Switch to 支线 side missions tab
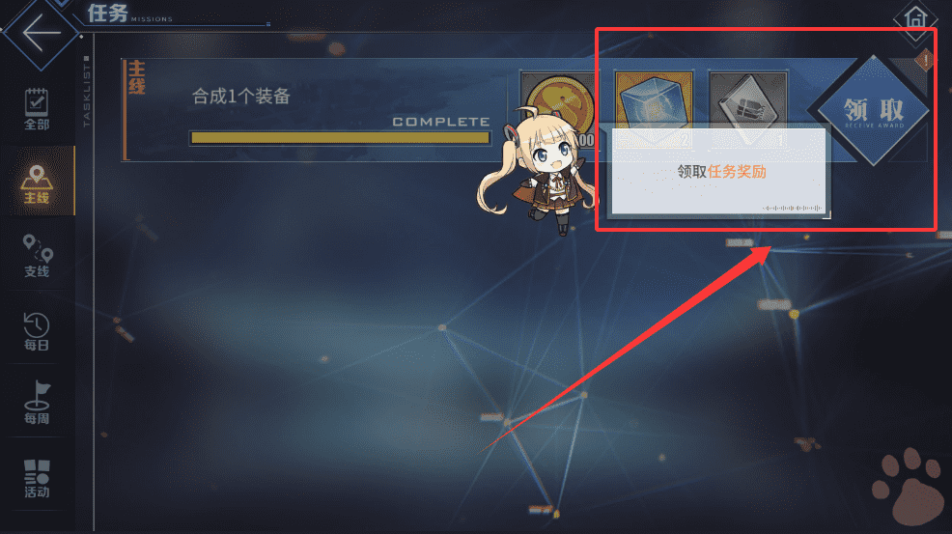 [x=37, y=256]
